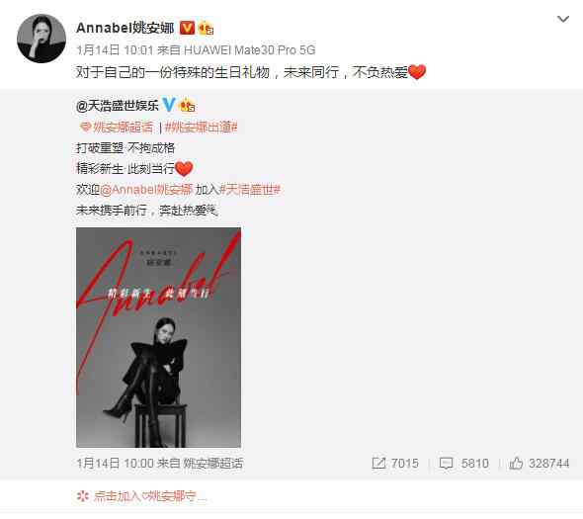The height and width of the screenshot is (519, 583).
Task: Open the @天浩盛世娱乐 account link
Action: coord(118,106)
